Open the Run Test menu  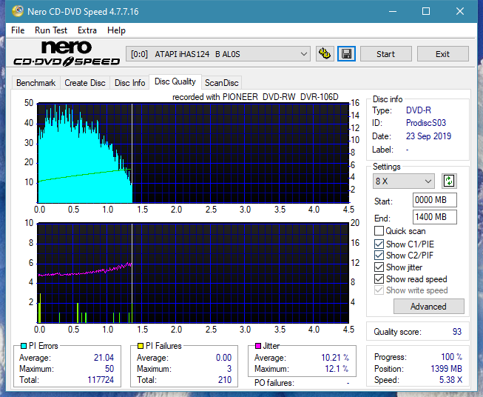[51, 30]
